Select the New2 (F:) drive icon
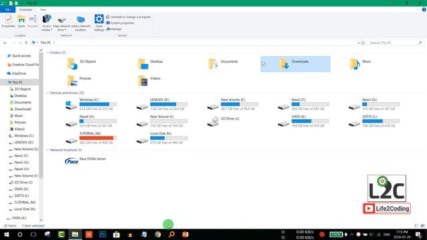Image resolution: width=427 pixels, height=240 pixels. (284, 107)
